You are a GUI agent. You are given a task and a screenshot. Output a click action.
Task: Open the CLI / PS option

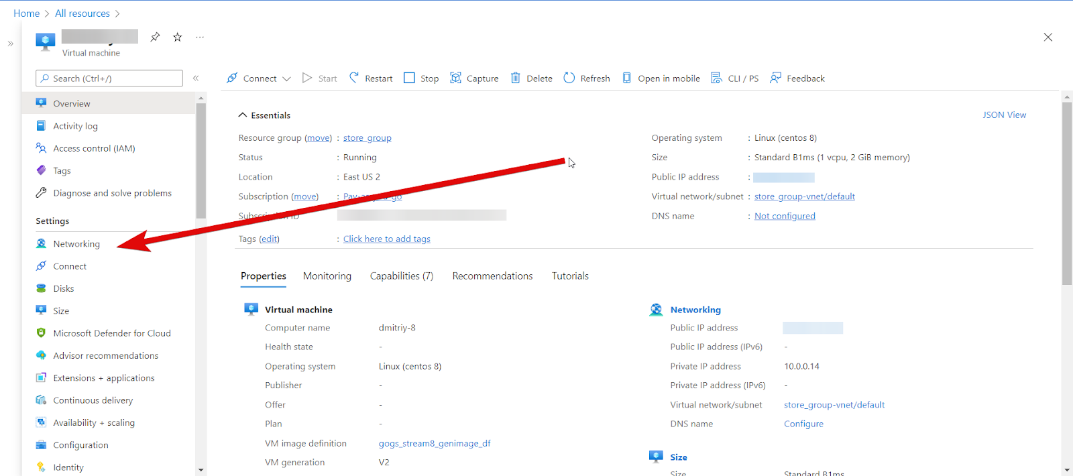coord(735,78)
